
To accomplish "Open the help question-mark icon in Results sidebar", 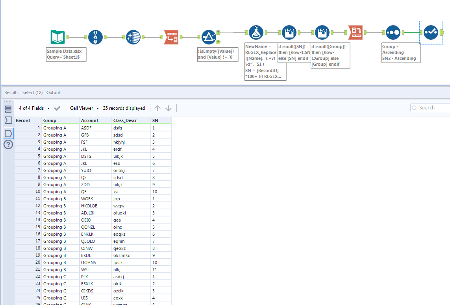I will pyautogui.click(x=8, y=144).
